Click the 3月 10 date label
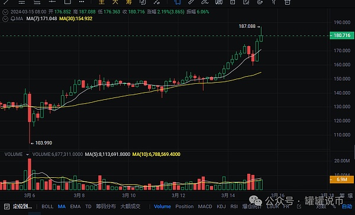 click(129, 196)
